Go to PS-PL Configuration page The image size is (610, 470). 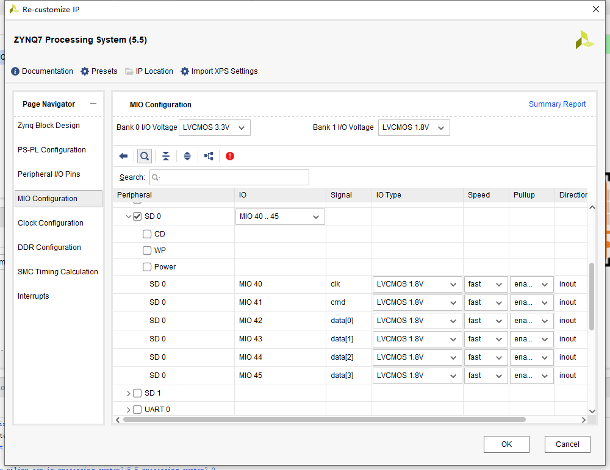(x=52, y=150)
